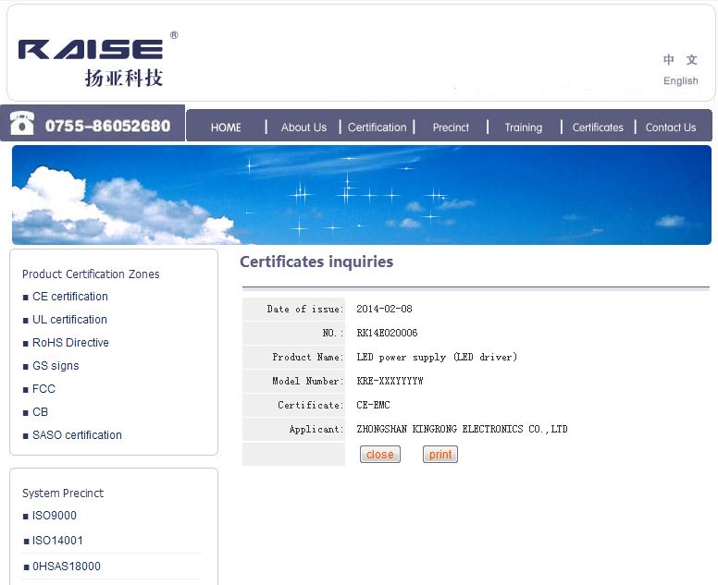
Task: Open the OHSAS18000 link
Action: click(67, 567)
